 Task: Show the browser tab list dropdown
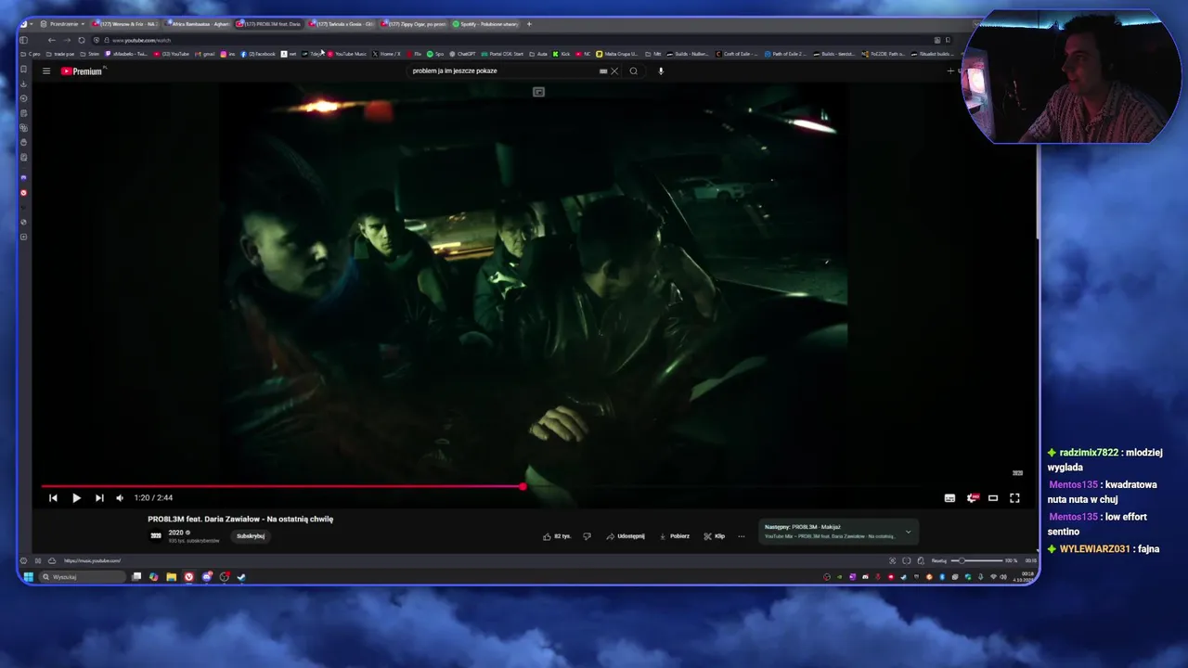tap(977, 24)
